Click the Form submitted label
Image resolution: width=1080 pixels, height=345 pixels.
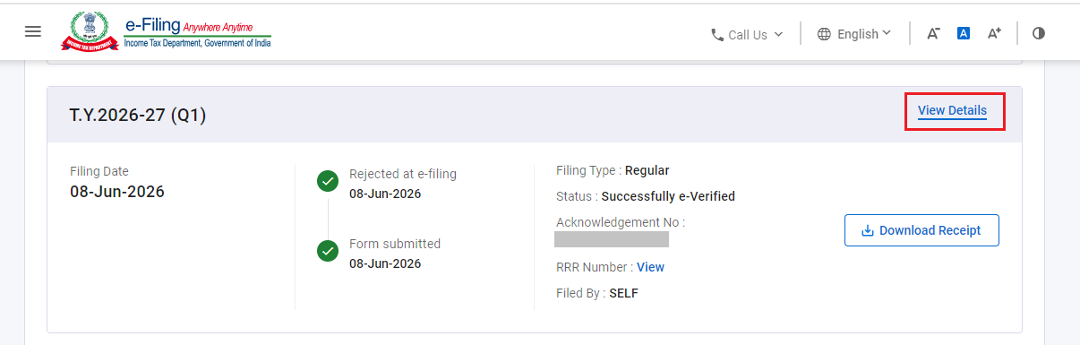pyautogui.click(x=395, y=244)
